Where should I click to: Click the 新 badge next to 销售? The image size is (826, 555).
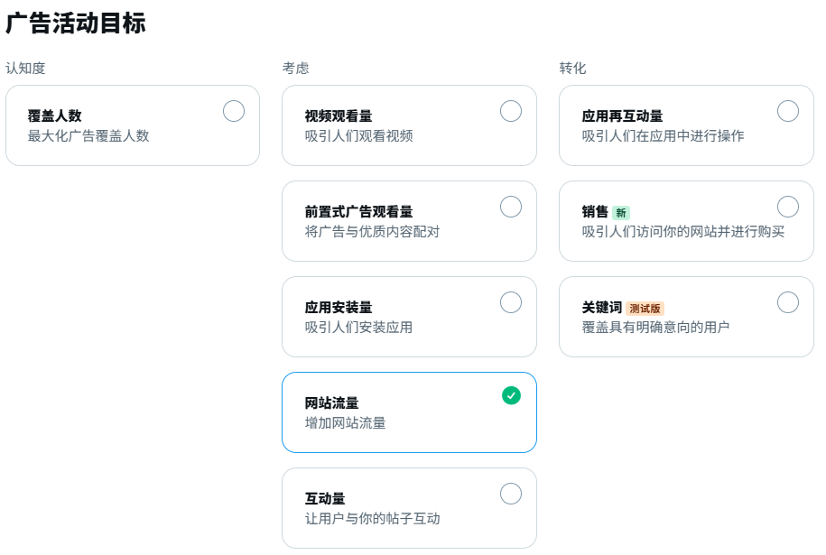tap(621, 213)
